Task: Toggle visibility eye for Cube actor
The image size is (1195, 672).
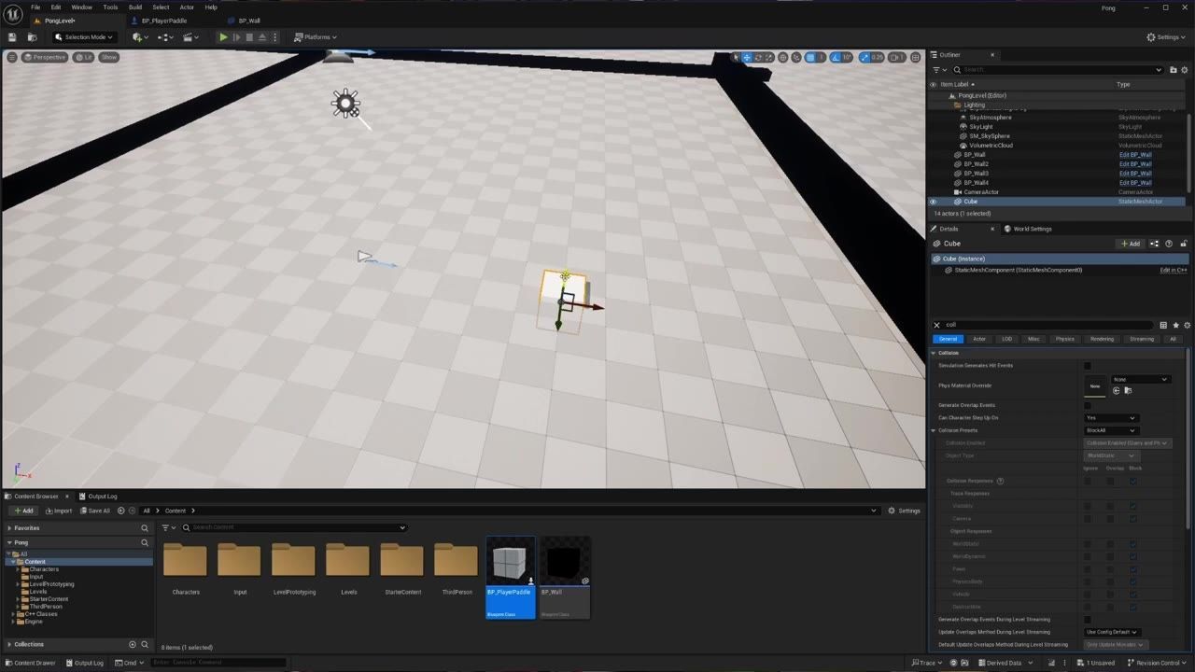Action: click(x=933, y=202)
